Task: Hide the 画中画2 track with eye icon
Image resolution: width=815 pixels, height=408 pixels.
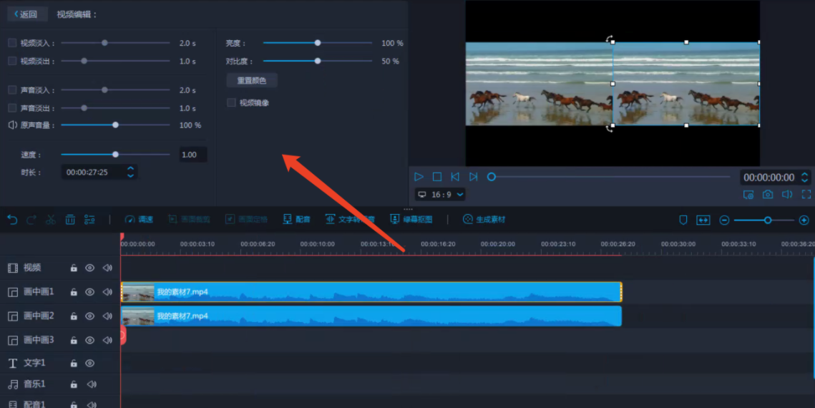Action: (90, 316)
